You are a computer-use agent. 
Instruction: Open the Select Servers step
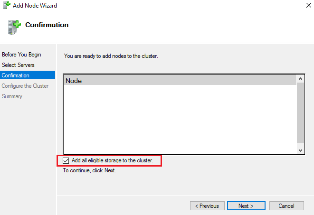coord(18,65)
